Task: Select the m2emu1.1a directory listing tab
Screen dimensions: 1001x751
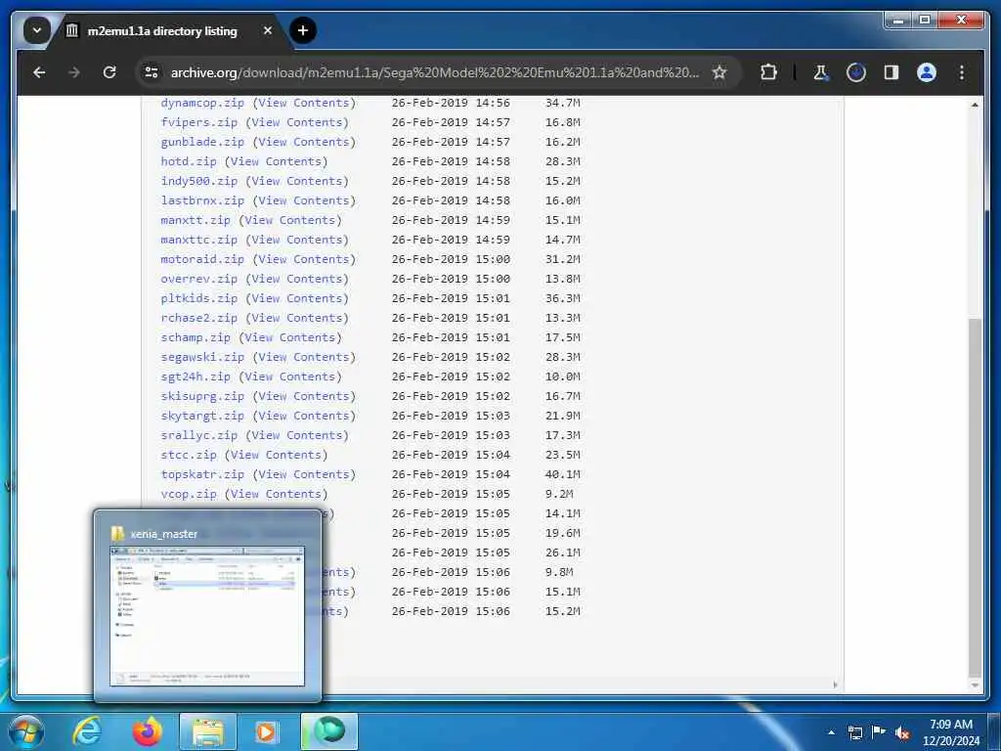Action: [162, 30]
